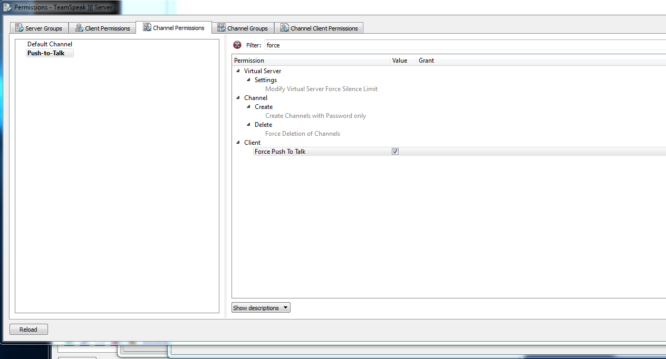The height and width of the screenshot is (359, 666).
Task: Click the Server Groups tab icon
Action: (x=20, y=28)
